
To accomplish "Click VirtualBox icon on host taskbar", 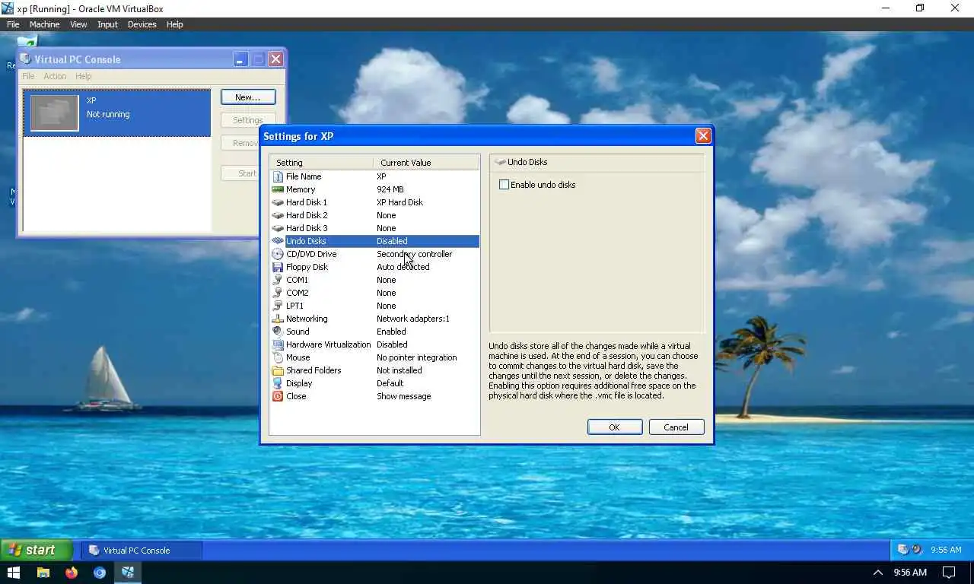I will [128, 573].
